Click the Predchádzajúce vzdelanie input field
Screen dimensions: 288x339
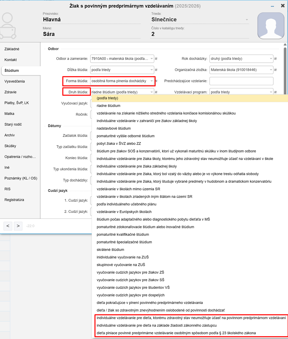(x=241, y=81)
